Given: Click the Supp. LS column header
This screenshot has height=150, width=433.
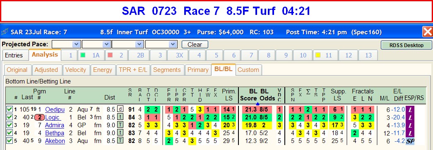Looking at the screenshot, I should (339, 95).
